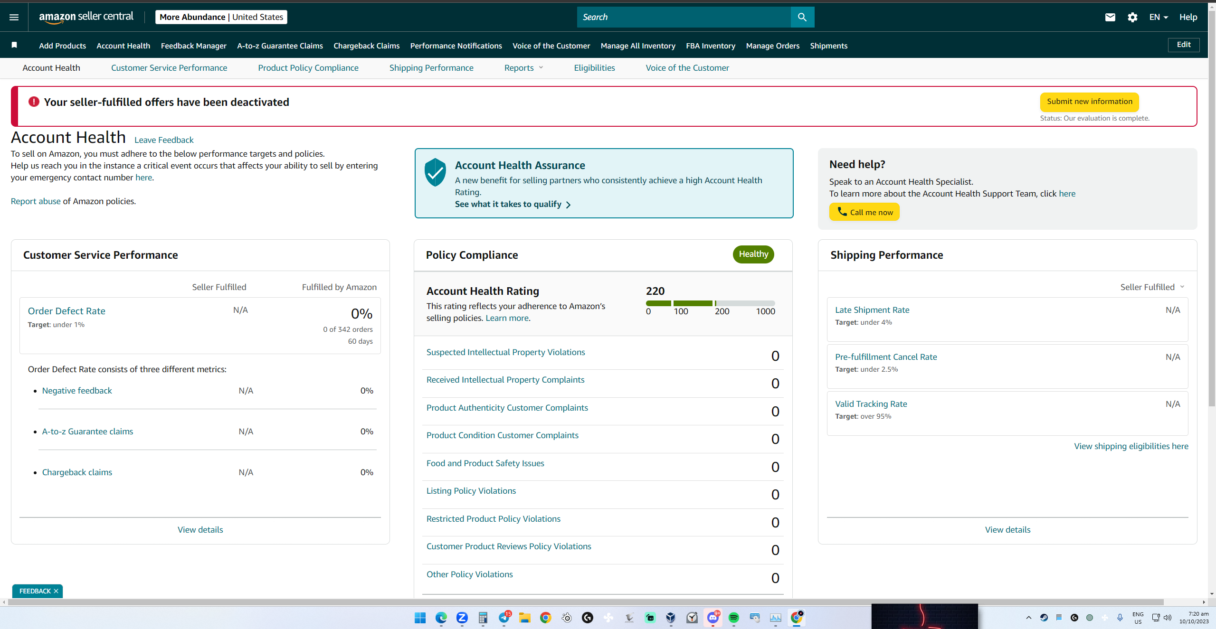The width and height of the screenshot is (1216, 629).
Task: Open Voice of the Customer sub-tab
Action: [687, 68]
